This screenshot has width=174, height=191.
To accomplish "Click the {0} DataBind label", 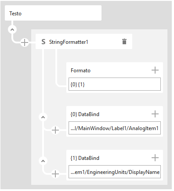I will (x=85, y=114).
